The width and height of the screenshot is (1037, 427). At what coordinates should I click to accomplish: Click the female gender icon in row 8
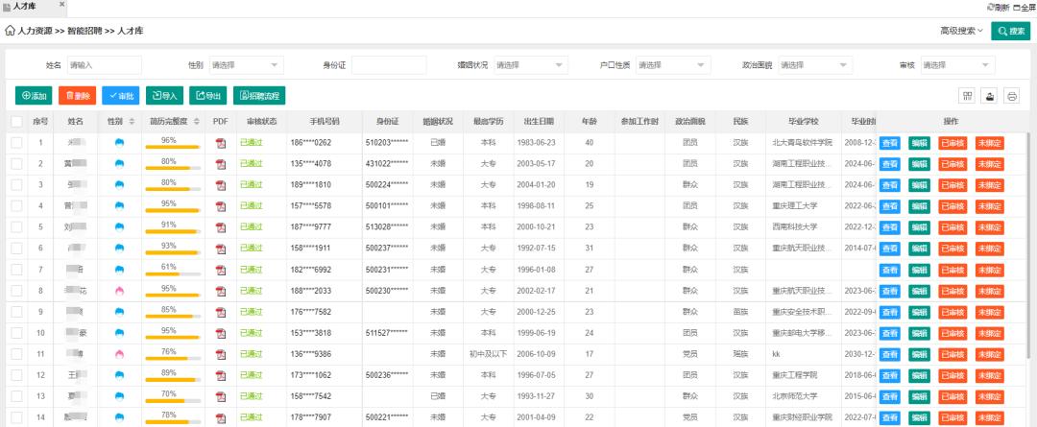[120, 290]
